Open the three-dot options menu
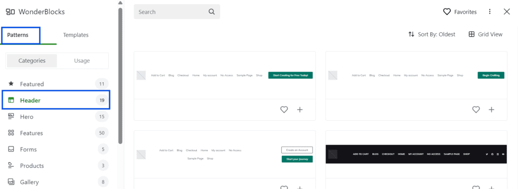Viewport: 518px width, 189px height. pyautogui.click(x=490, y=12)
